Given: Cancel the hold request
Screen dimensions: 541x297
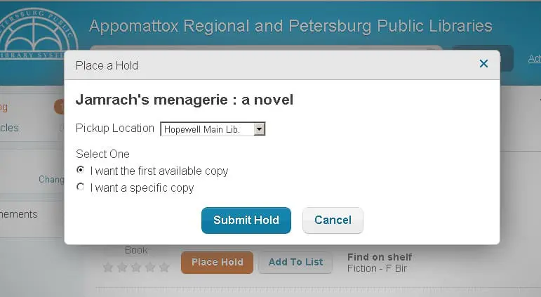Looking at the screenshot, I should (x=333, y=220).
